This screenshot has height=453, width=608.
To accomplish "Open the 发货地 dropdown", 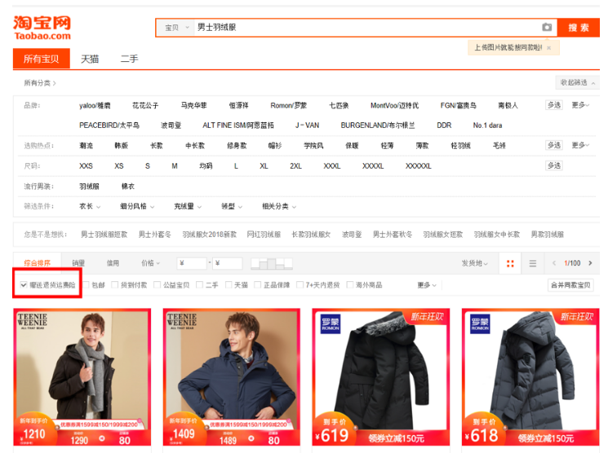I will tap(475, 263).
